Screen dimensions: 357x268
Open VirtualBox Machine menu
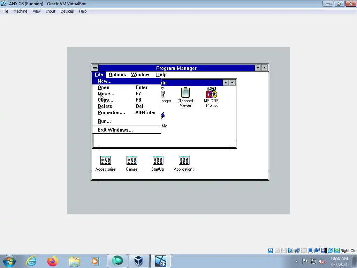(x=21, y=11)
